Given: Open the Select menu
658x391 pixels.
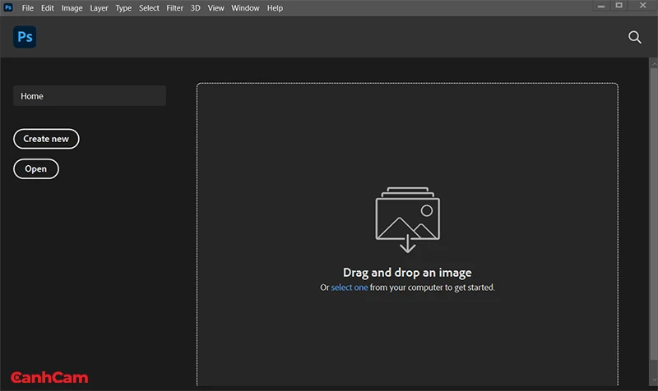Looking at the screenshot, I should pyautogui.click(x=149, y=8).
